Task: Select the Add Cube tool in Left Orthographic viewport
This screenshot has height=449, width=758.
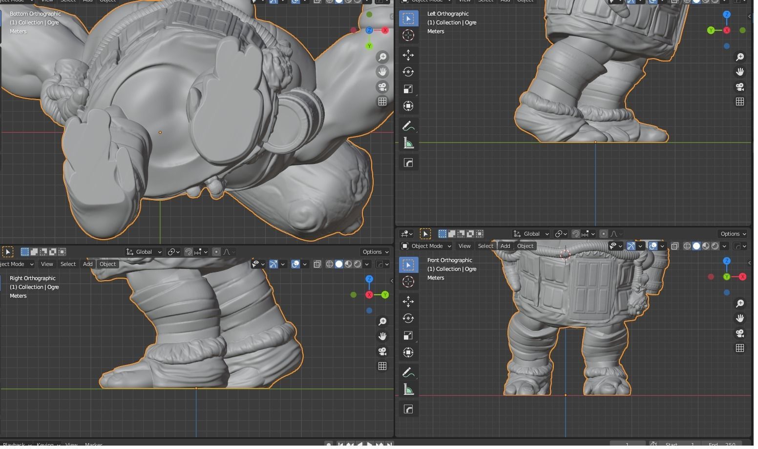Action: pos(408,163)
